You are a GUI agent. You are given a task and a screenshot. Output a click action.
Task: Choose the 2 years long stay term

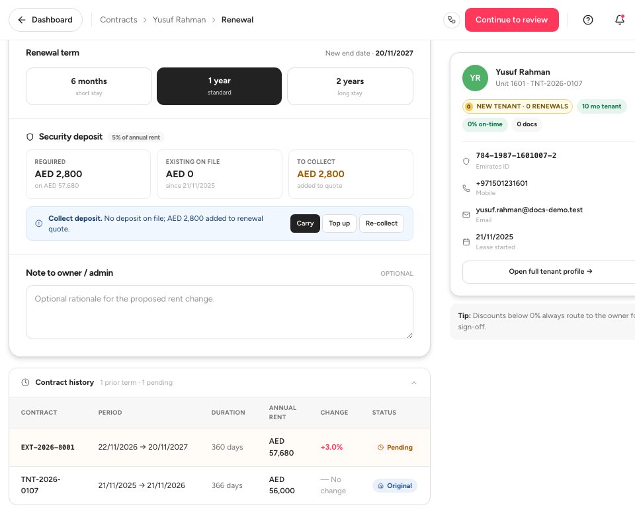click(x=350, y=86)
